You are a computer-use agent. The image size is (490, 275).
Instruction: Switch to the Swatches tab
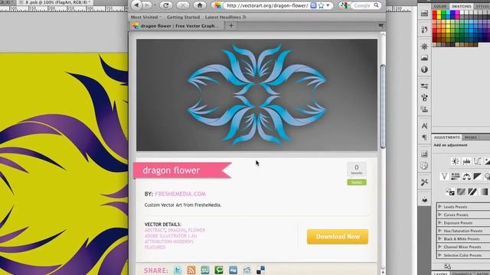click(x=461, y=6)
